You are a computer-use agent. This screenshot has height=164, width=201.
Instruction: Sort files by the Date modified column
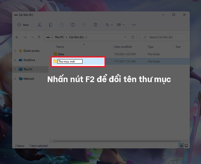pos(123,47)
